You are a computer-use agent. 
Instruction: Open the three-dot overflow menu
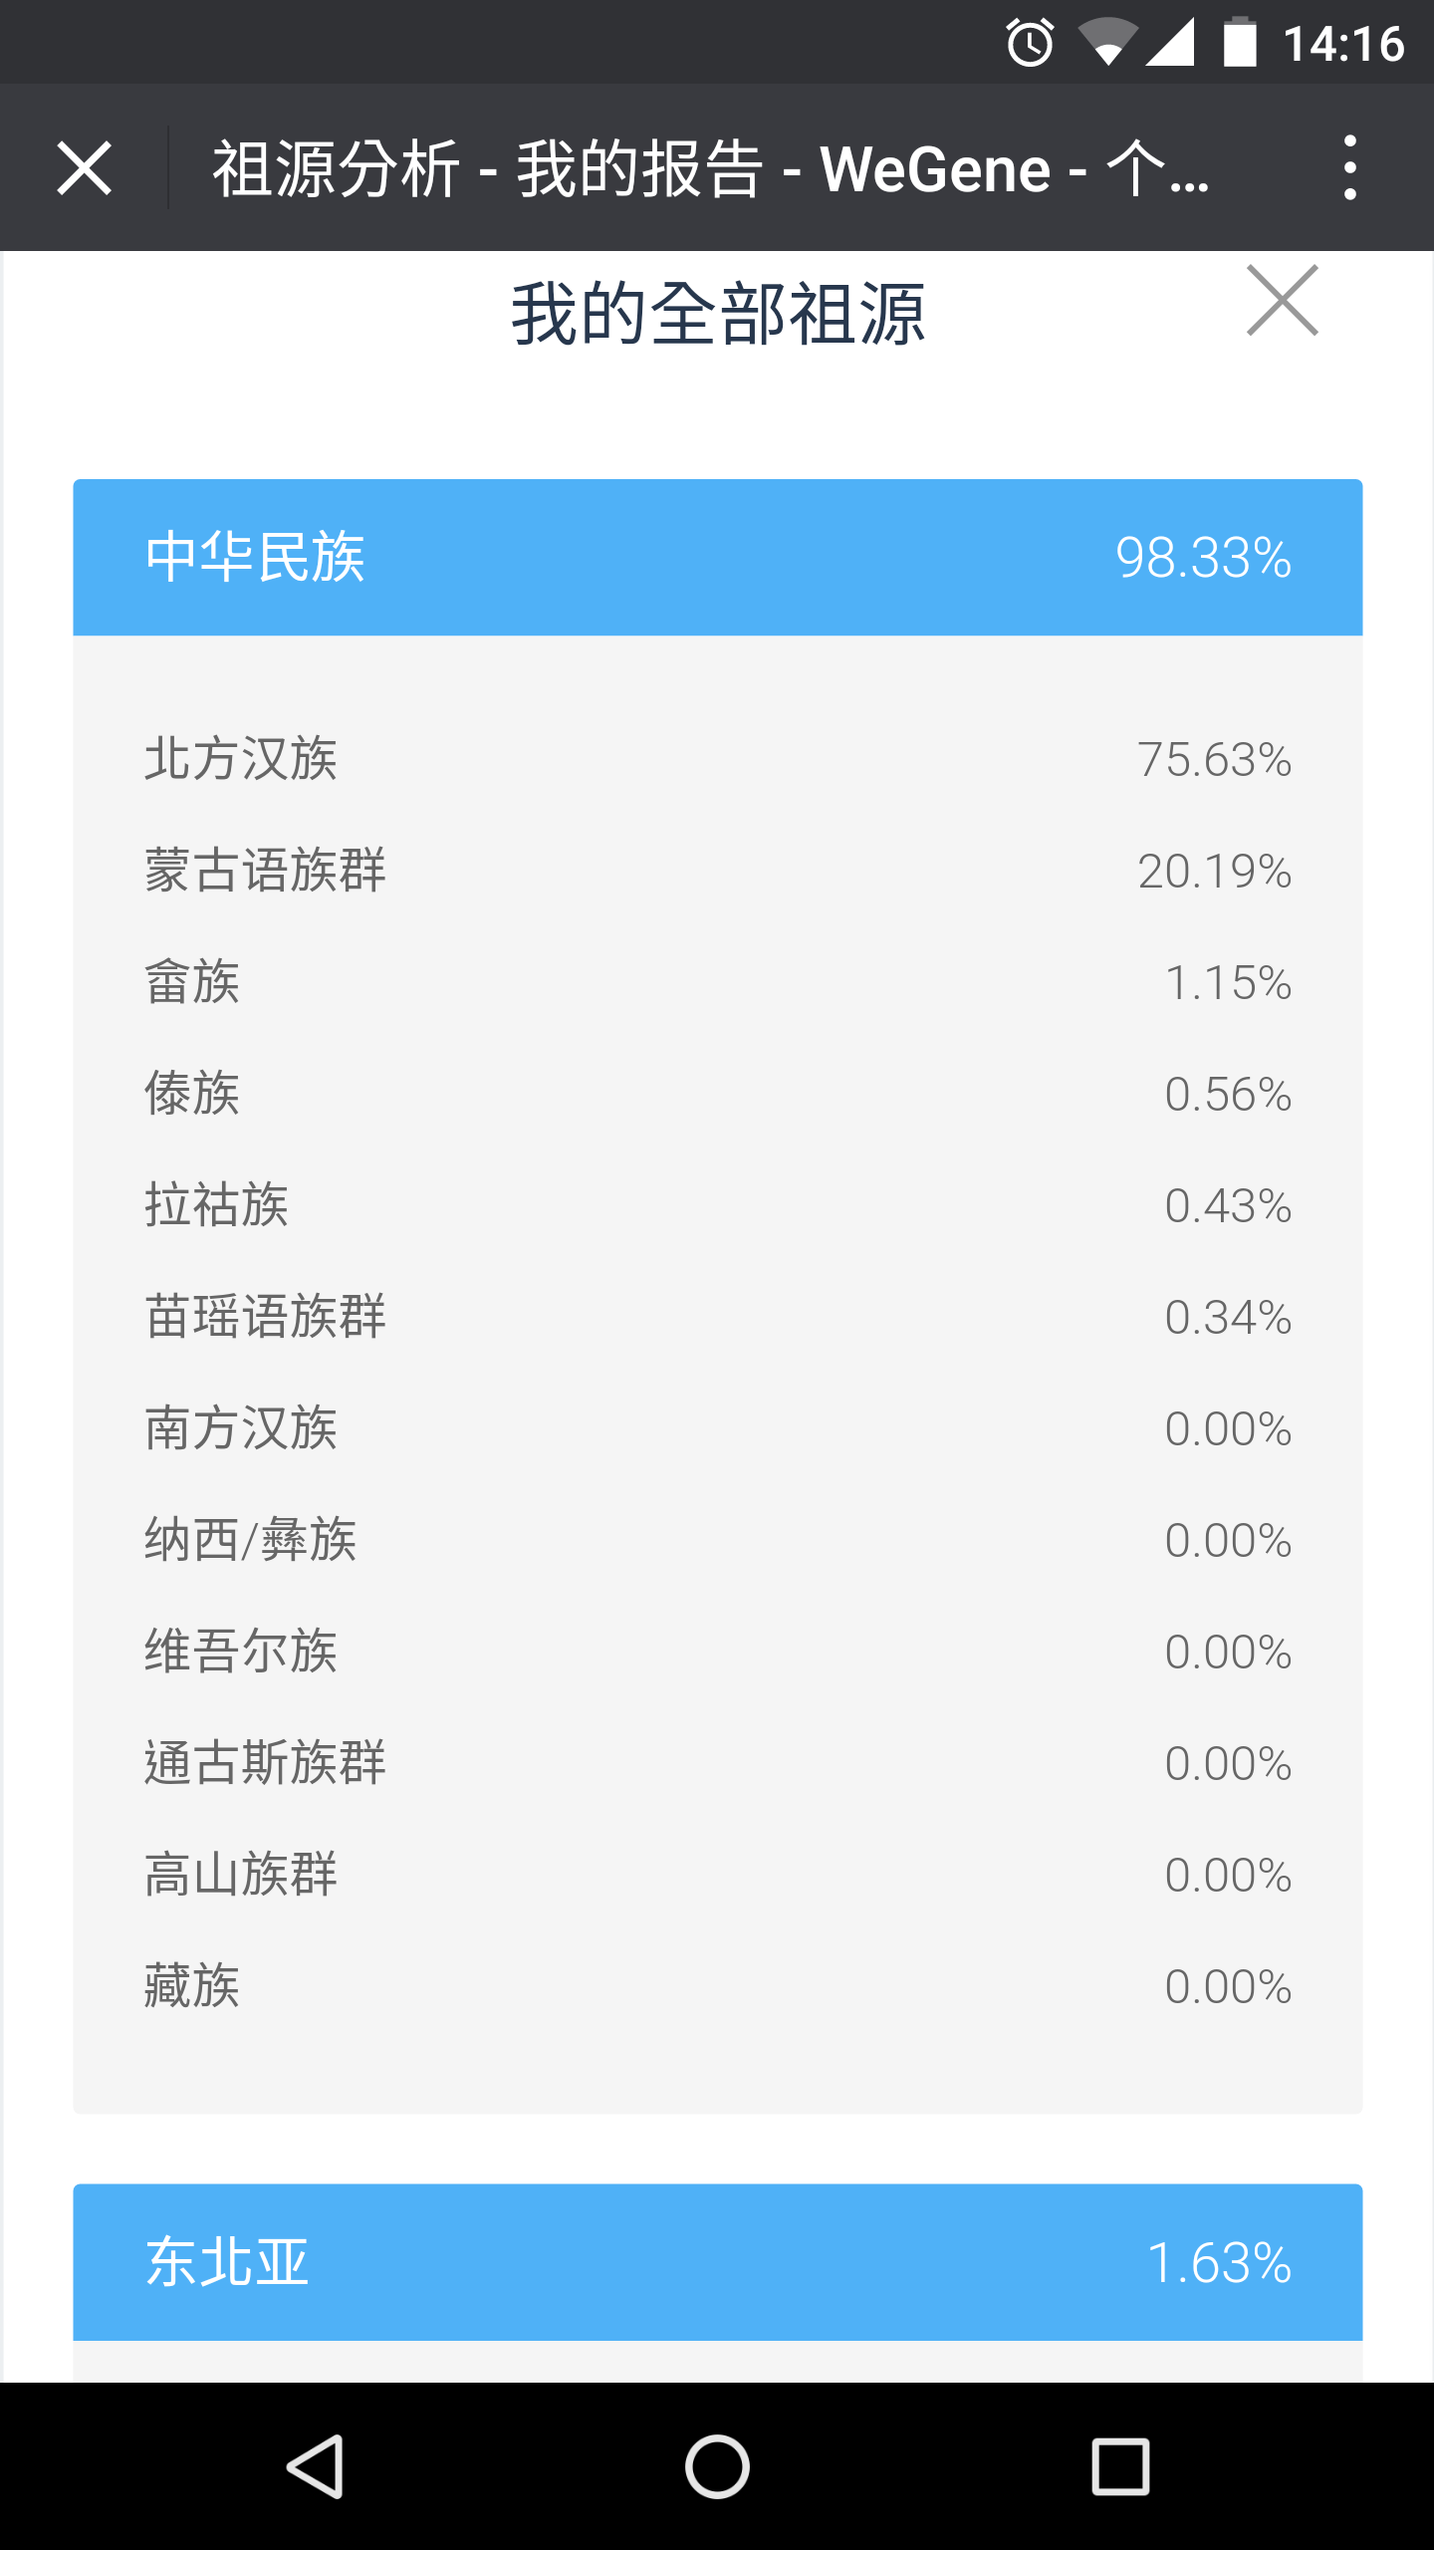tap(1349, 167)
